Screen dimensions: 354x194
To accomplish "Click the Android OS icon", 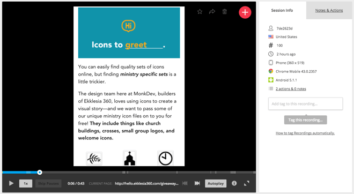I will click(x=271, y=80).
